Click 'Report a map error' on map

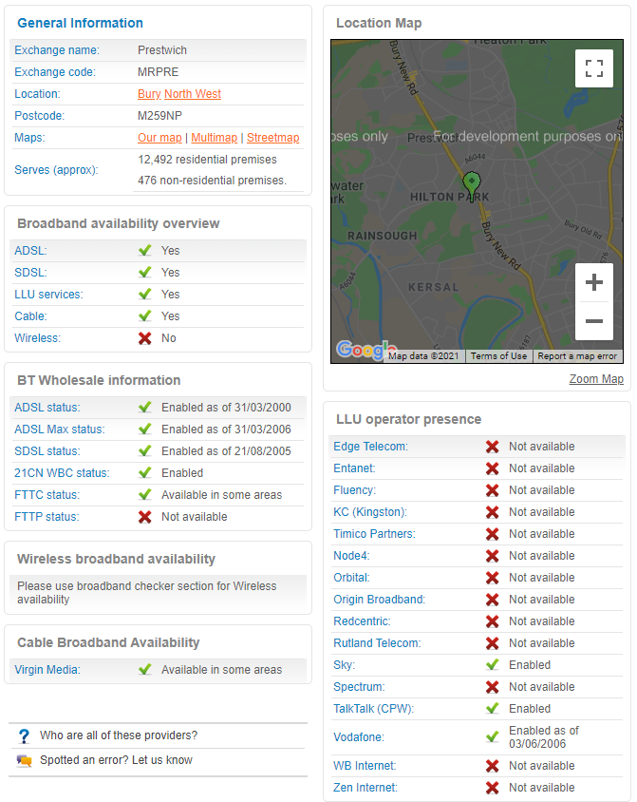click(577, 356)
